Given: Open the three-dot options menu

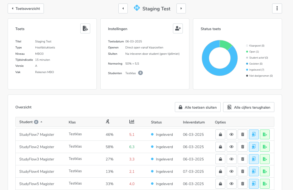Looking at the screenshot, I should [277, 8].
